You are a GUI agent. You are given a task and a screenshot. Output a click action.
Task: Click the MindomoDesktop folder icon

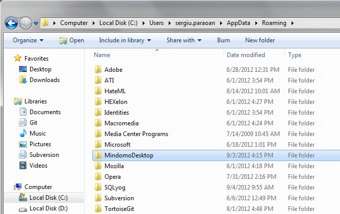[98, 155]
